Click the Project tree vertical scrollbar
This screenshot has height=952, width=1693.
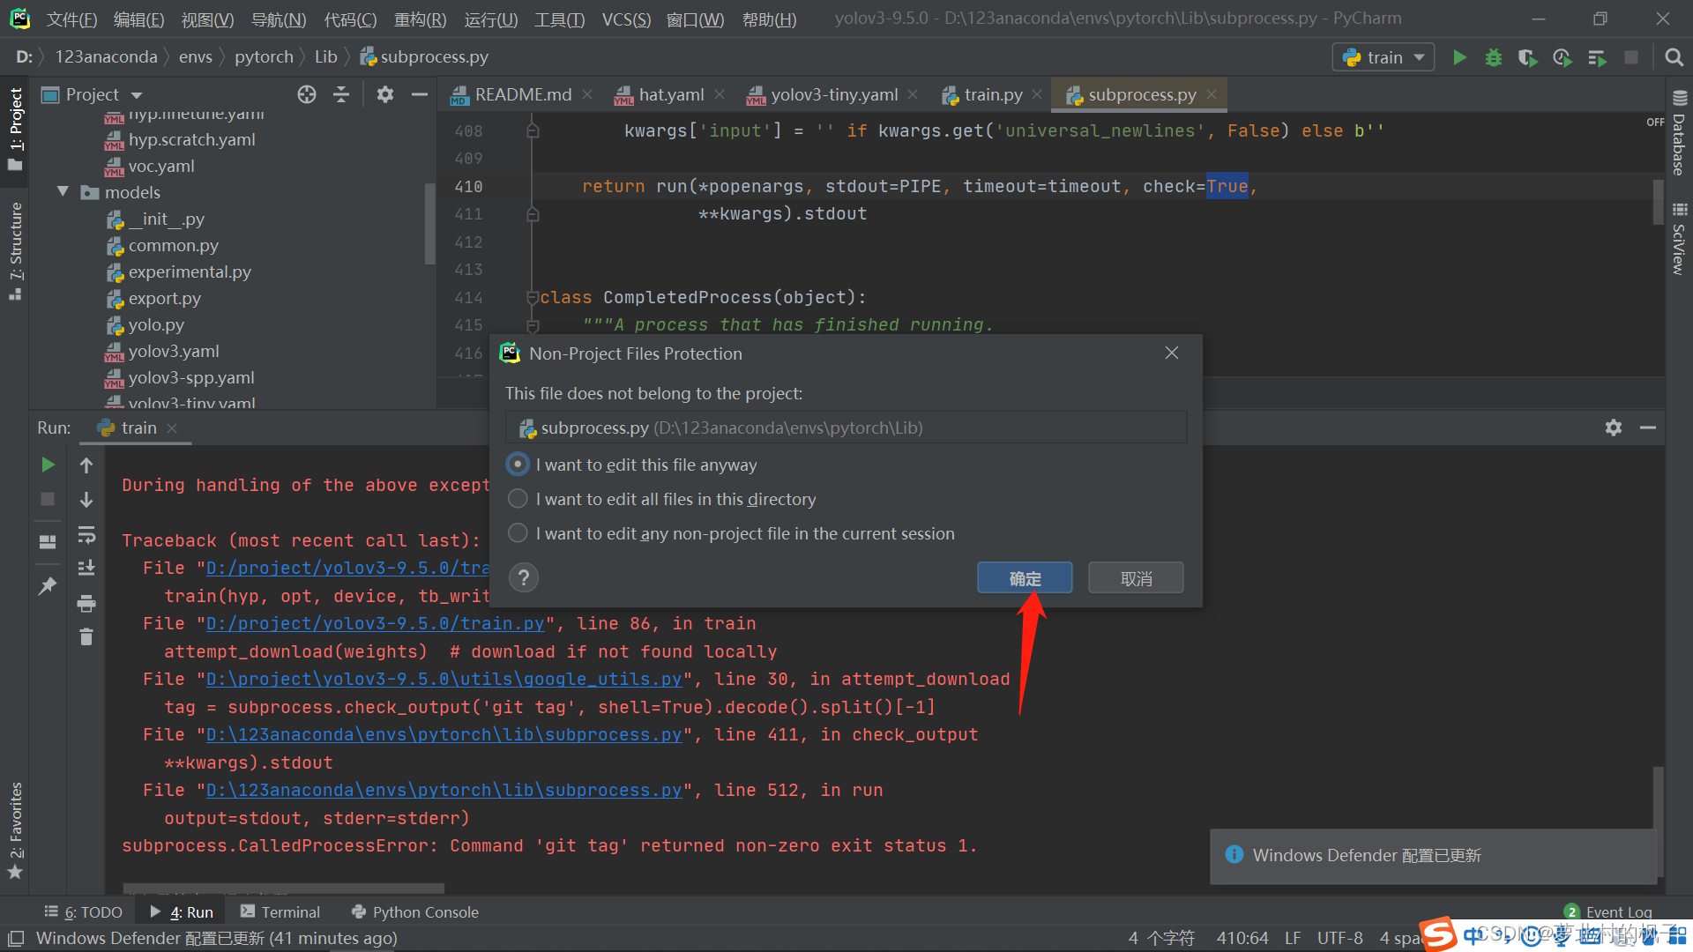tap(429, 223)
